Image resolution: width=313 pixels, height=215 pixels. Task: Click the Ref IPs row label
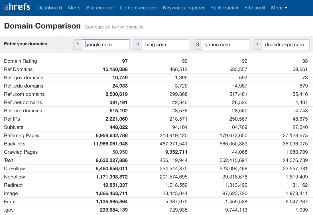(x=12, y=119)
